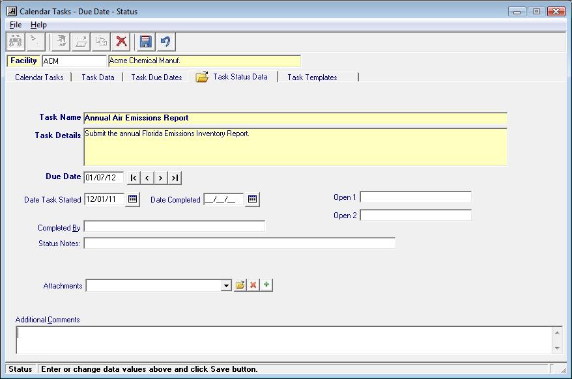Viewport: 572px width, 379px height.
Task: Open the Help menu
Action: coord(38,25)
